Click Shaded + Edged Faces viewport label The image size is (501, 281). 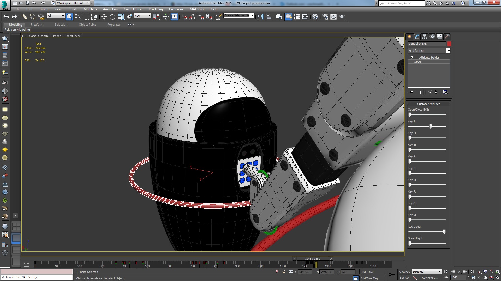(66, 36)
